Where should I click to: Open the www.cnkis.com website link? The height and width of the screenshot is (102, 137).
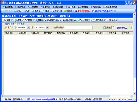(x=40, y=100)
